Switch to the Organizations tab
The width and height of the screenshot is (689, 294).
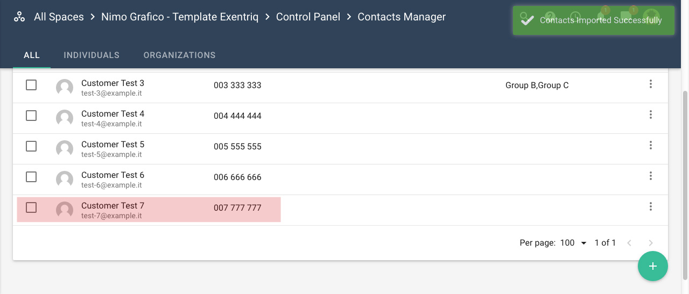pyautogui.click(x=179, y=55)
